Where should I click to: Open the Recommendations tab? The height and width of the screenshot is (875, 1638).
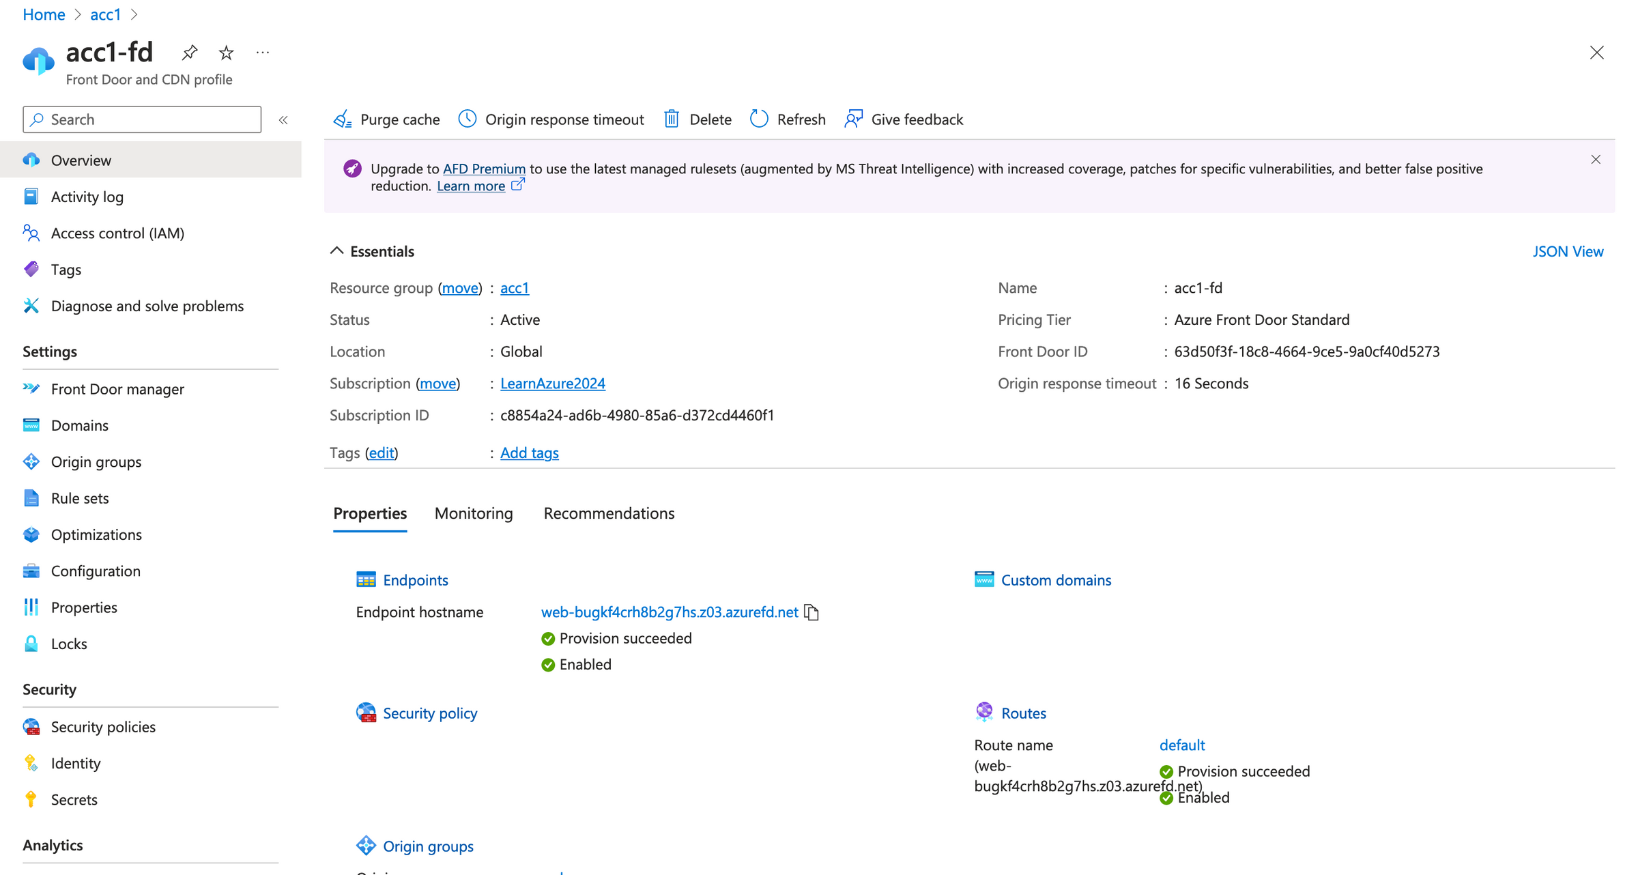pos(608,513)
